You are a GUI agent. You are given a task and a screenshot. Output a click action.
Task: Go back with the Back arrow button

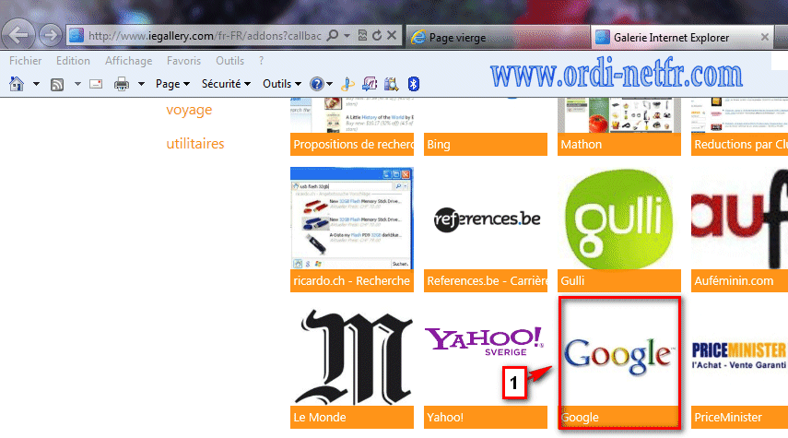click(18, 35)
